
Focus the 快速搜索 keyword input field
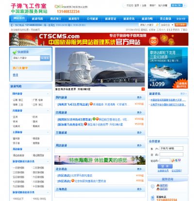click(x=26, y=58)
